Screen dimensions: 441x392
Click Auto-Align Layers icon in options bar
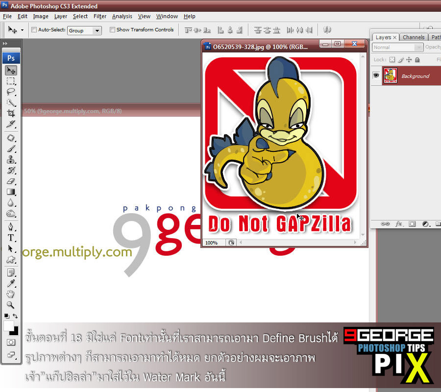327,30
